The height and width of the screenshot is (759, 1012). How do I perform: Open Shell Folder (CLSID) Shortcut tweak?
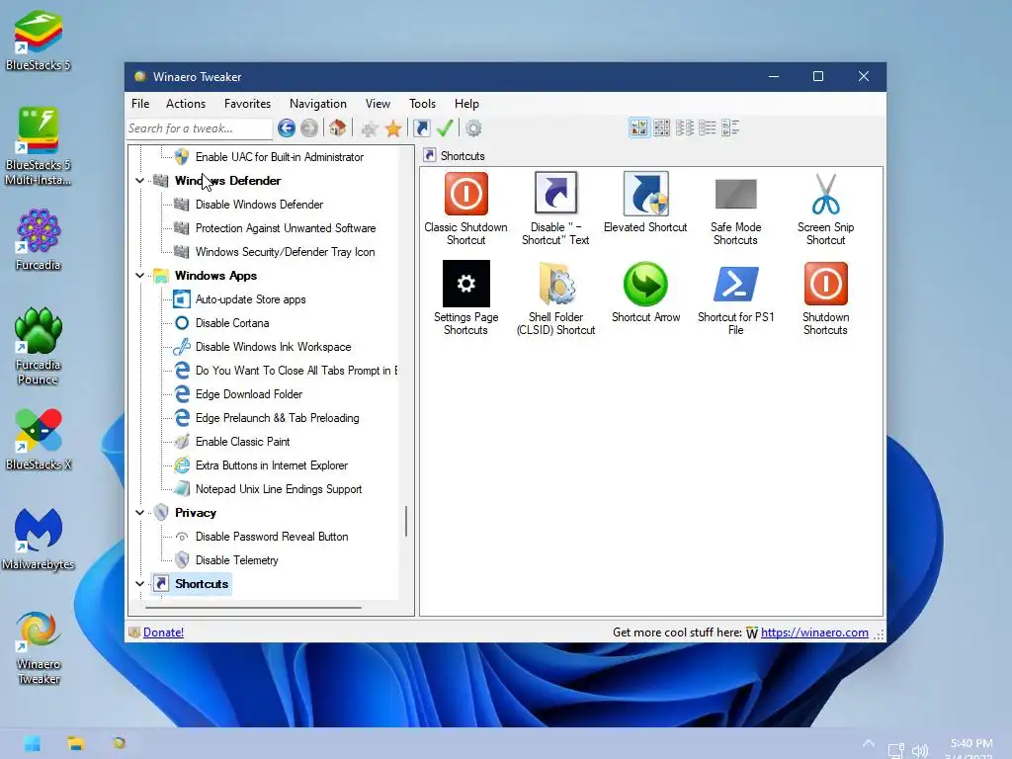coord(555,298)
